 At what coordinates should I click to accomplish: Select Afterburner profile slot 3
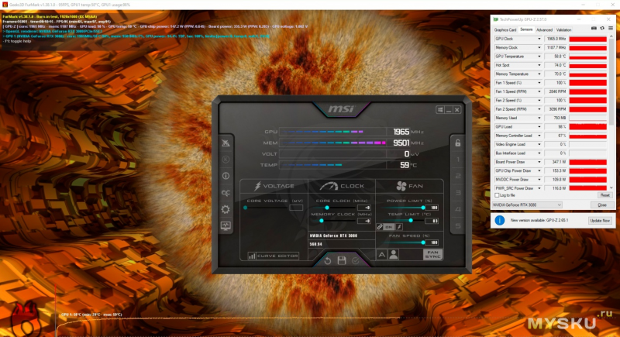(458, 193)
